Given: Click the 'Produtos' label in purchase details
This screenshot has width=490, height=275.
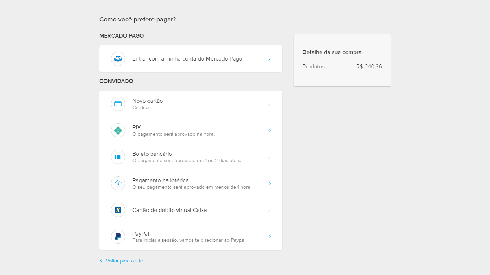Looking at the screenshot, I should (314, 67).
